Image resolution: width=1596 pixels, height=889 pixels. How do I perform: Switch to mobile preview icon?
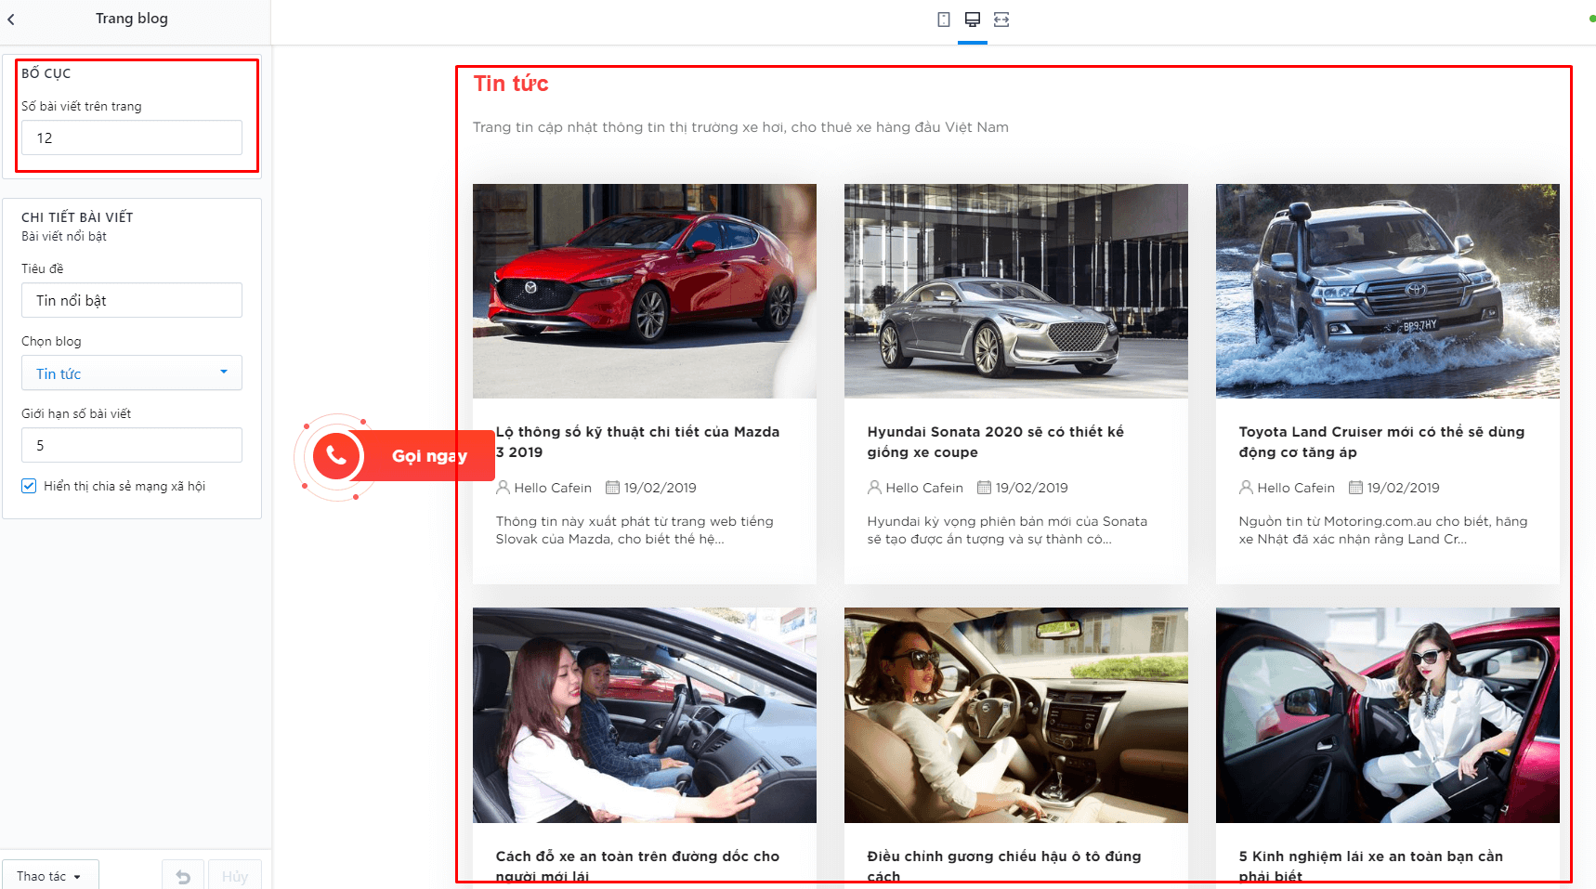pos(944,20)
